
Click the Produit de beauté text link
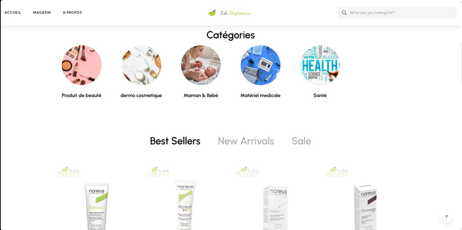coord(82,95)
